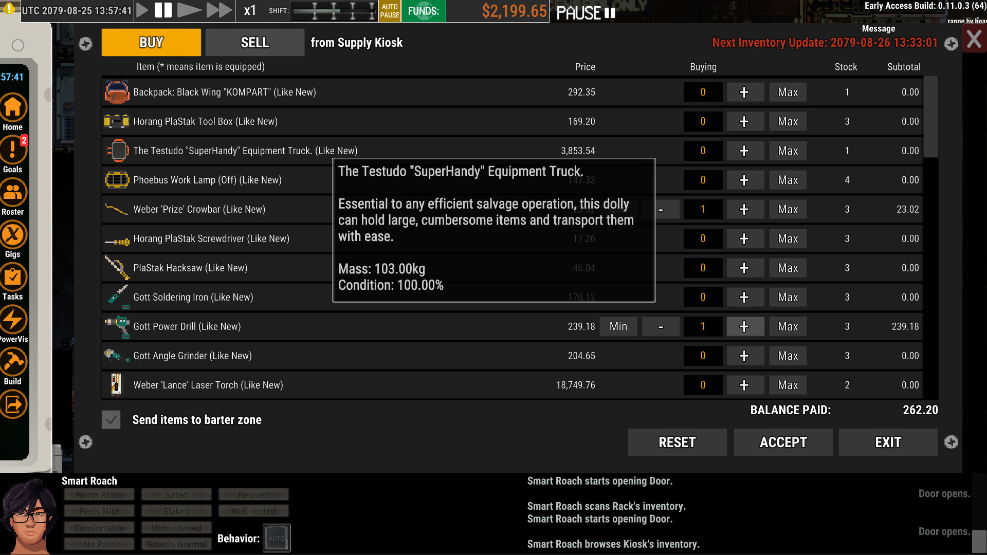
Task: Click EXIT button
Action: pos(888,442)
